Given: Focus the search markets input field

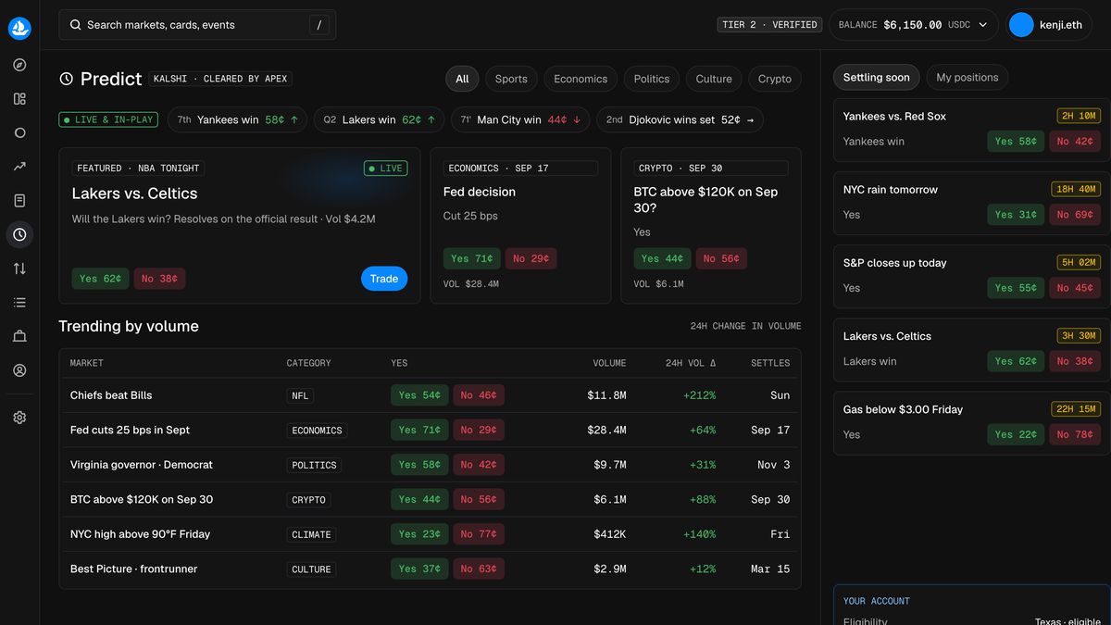Looking at the screenshot, I should pos(197,25).
